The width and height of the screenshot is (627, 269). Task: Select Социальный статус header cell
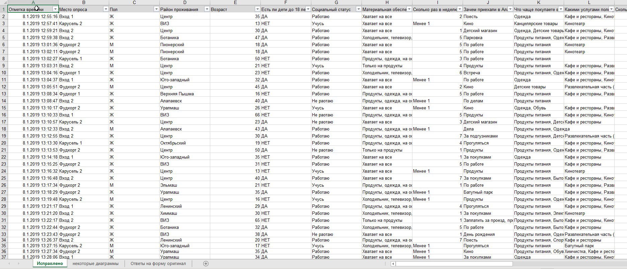pos(336,9)
